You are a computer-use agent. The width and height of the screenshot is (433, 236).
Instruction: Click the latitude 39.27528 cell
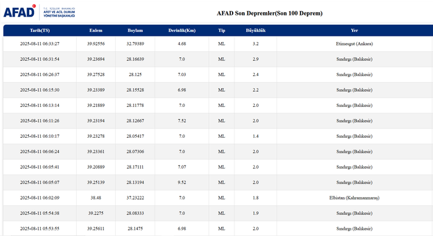(96, 74)
